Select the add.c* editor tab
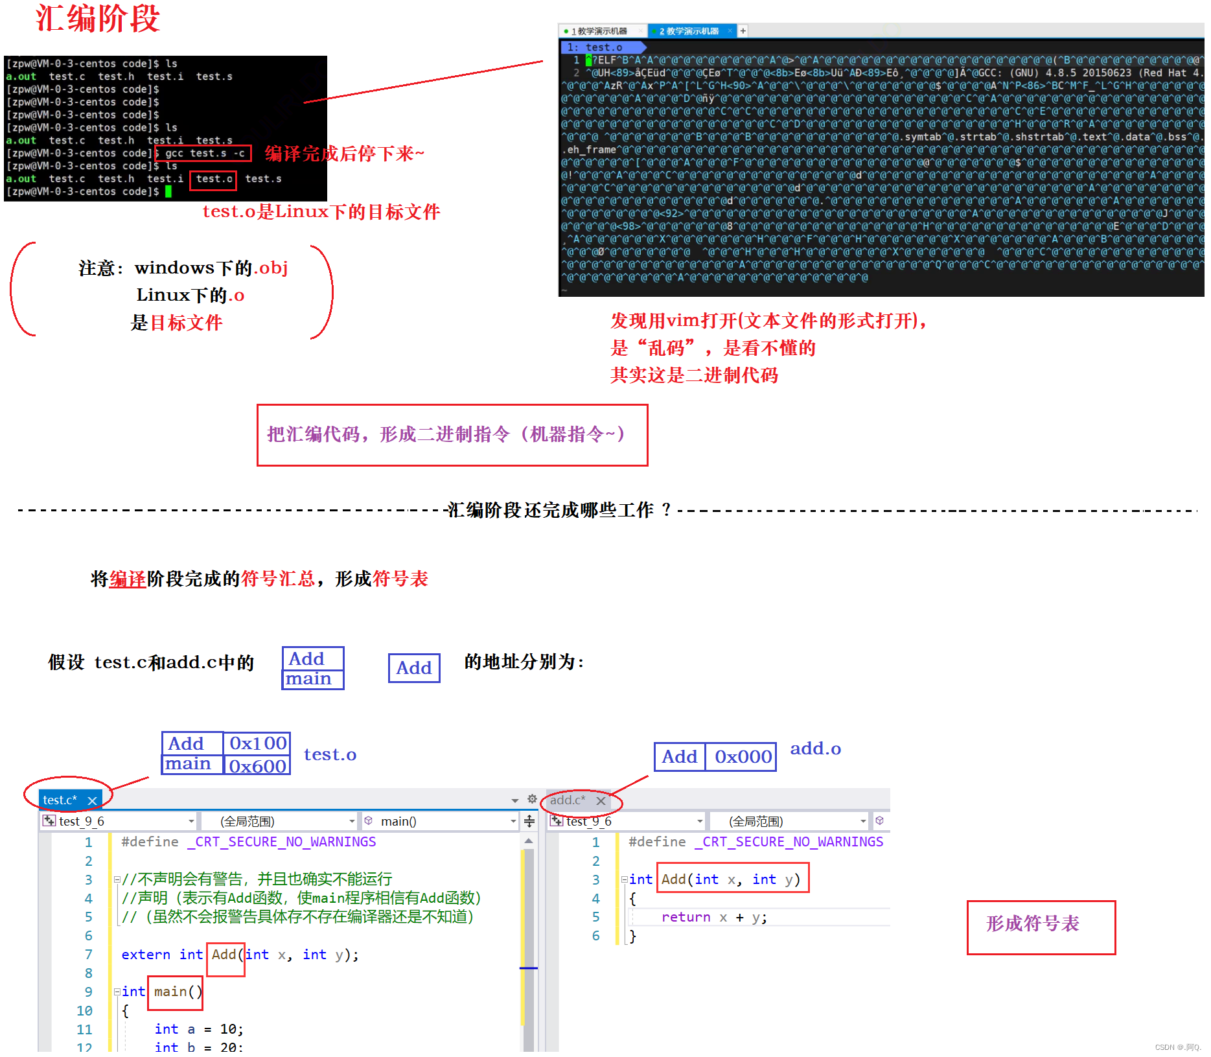This screenshot has width=1211, height=1057. point(568,800)
